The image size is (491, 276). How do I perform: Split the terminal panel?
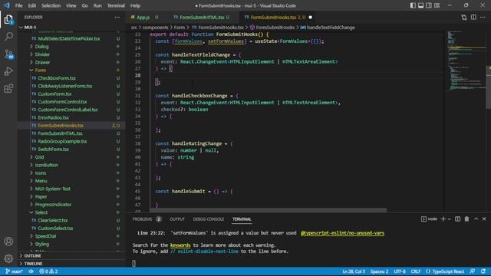457,219
